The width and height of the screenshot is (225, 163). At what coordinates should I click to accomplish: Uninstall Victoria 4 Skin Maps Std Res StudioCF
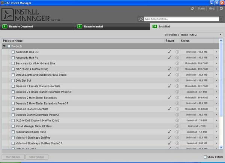196,143
